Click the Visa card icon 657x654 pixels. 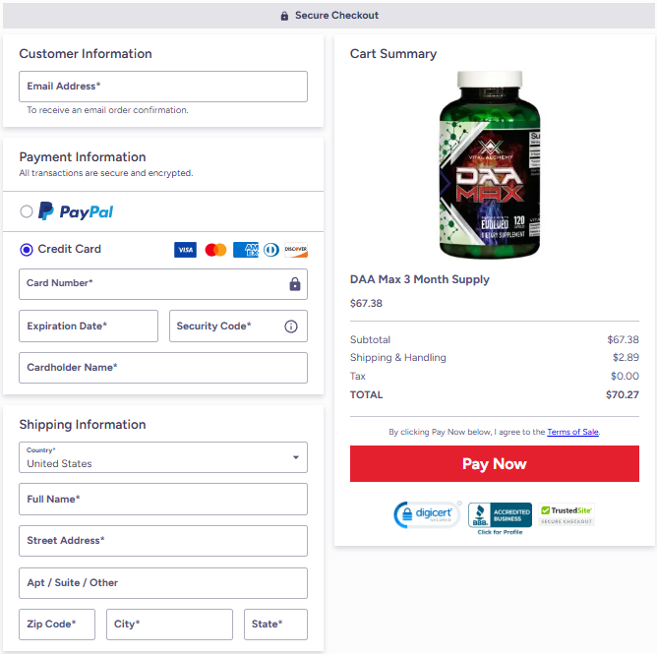point(185,250)
